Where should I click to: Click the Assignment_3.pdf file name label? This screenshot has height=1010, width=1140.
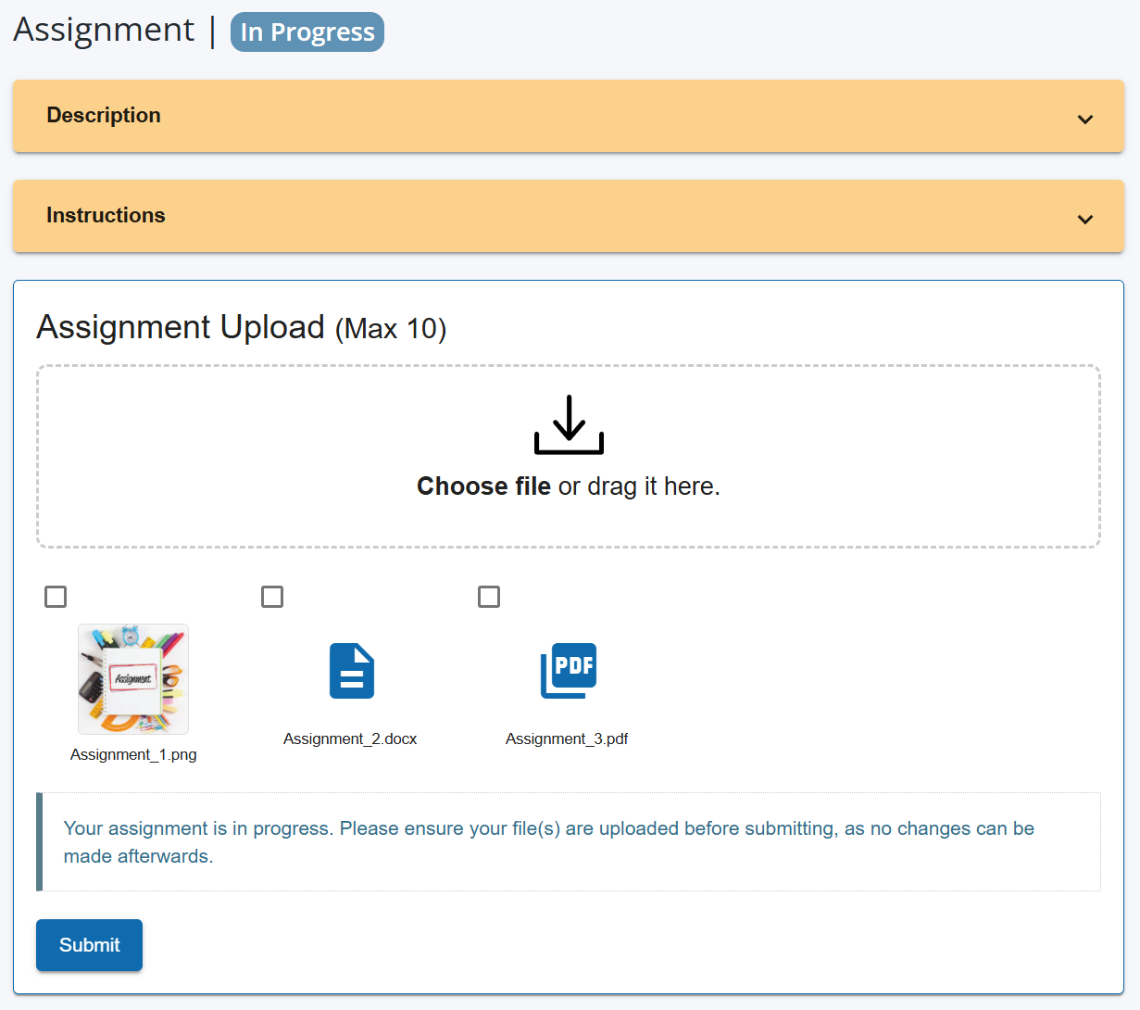point(567,739)
